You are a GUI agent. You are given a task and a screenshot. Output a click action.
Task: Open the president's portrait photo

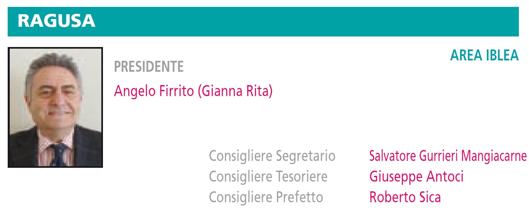pyautogui.click(x=55, y=107)
